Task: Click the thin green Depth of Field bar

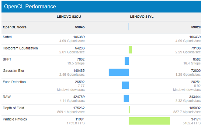Action: tap(129, 110)
